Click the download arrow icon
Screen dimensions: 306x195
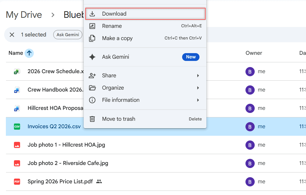[92, 14]
